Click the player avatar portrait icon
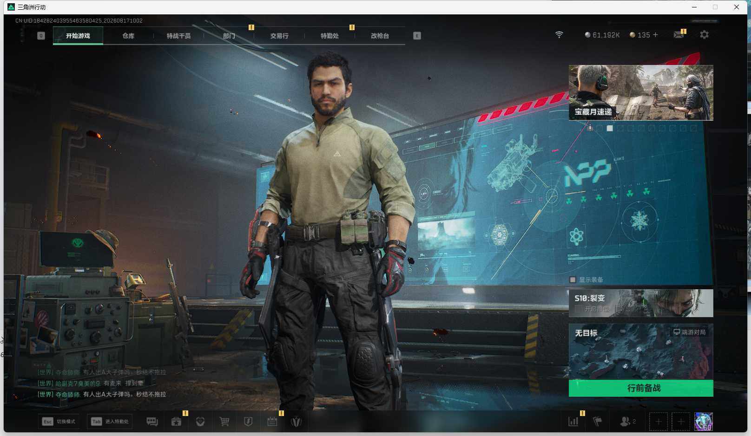Image resolution: width=751 pixels, height=436 pixels. (x=703, y=422)
